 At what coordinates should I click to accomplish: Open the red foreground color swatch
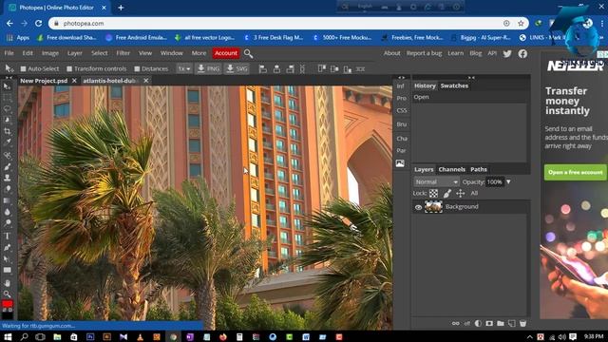pos(7,303)
